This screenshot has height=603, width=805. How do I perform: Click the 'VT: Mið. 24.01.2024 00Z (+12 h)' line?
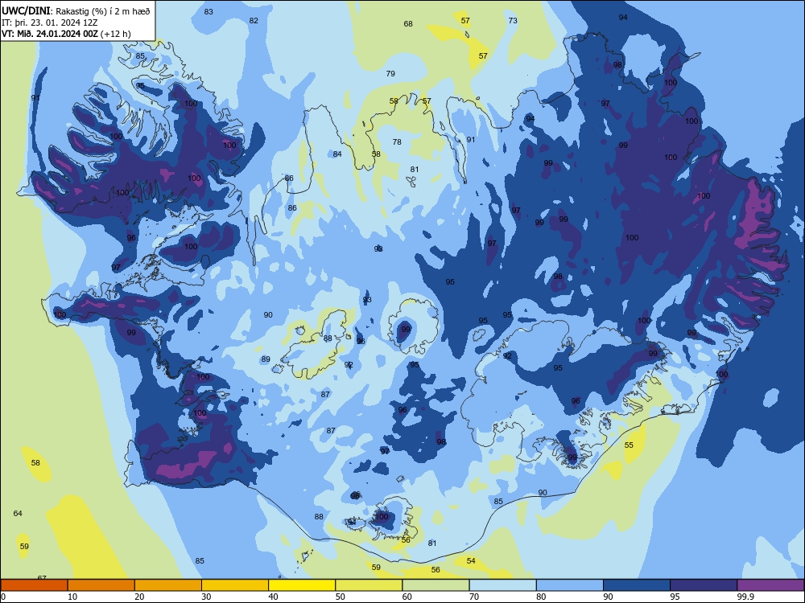[66, 34]
